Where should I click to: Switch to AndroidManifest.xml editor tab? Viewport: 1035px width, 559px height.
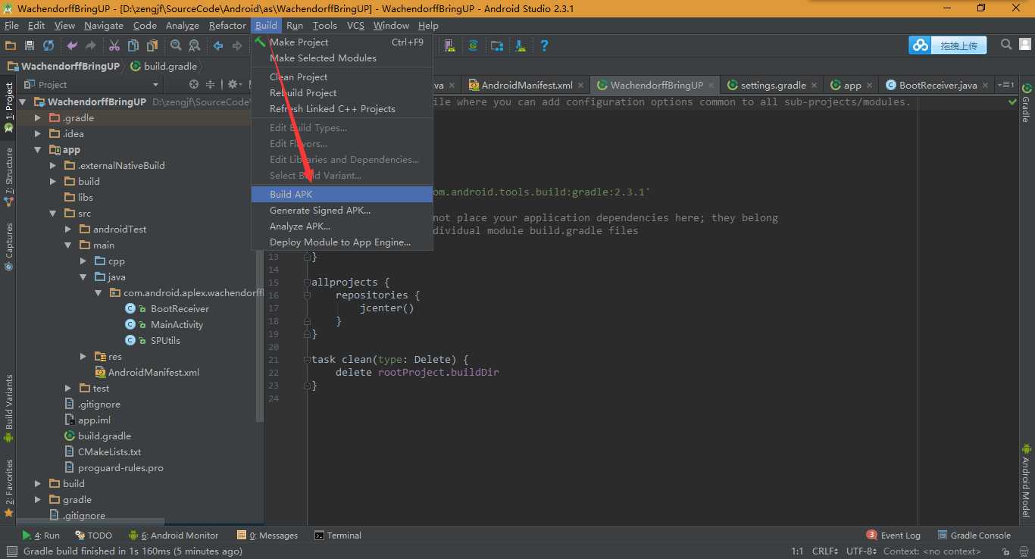[x=527, y=85]
